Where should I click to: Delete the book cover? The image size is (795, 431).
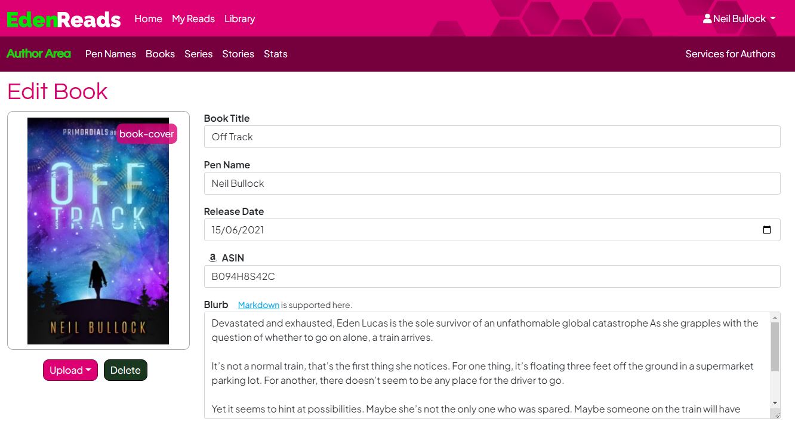pyautogui.click(x=125, y=370)
